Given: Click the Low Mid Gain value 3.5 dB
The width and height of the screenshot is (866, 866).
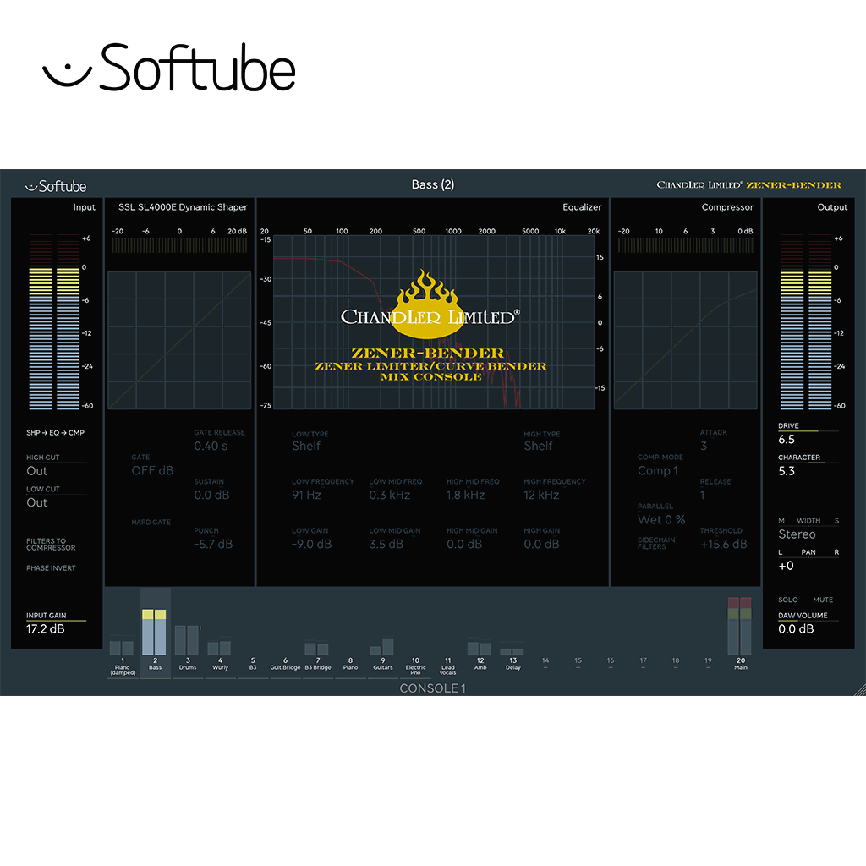Looking at the screenshot, I should coord(386,544).
